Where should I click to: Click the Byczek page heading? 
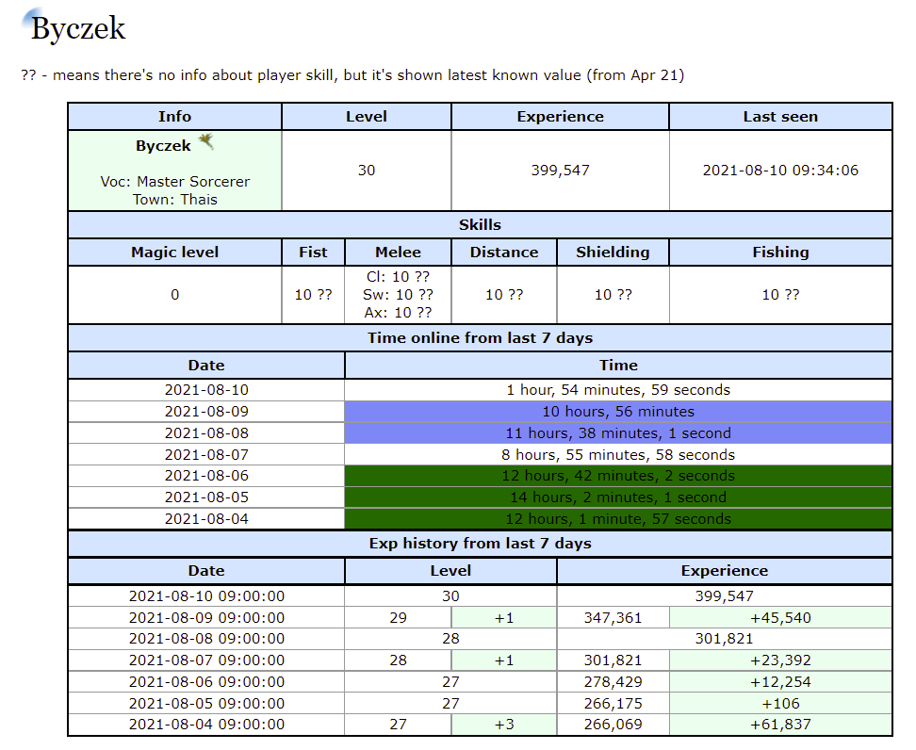(x=78, y=28)
